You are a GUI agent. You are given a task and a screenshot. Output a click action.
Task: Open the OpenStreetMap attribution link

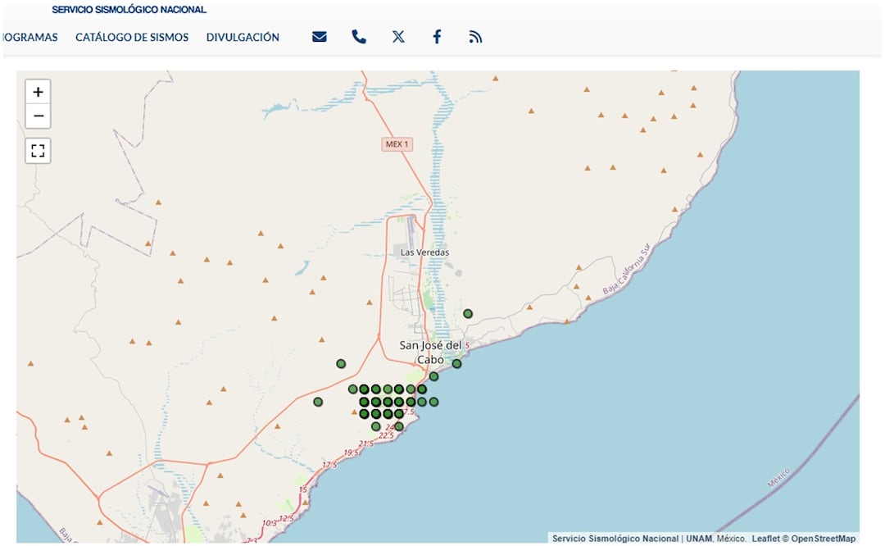(823, 539)
